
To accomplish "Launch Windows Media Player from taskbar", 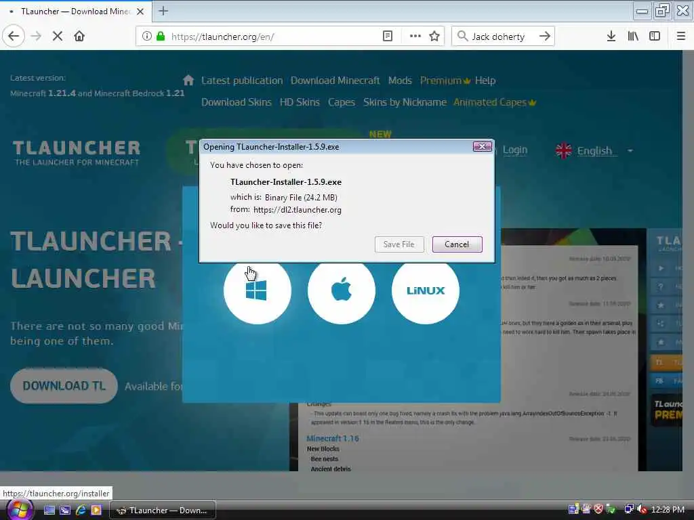I will click(x=96, y=510).
